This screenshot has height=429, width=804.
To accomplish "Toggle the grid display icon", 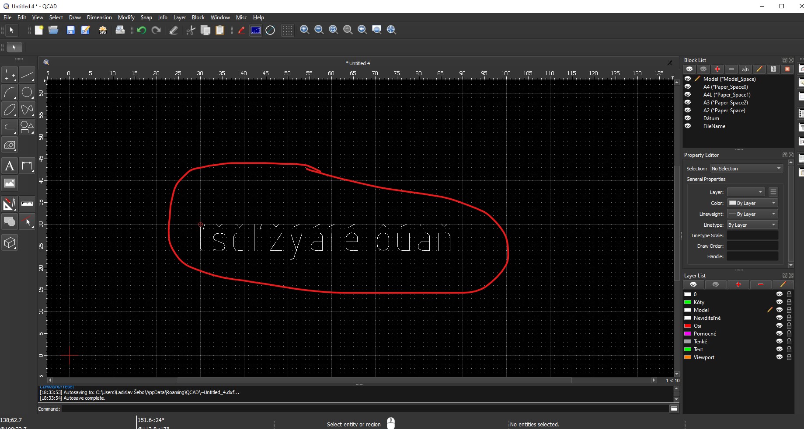I will coord(287,30).
